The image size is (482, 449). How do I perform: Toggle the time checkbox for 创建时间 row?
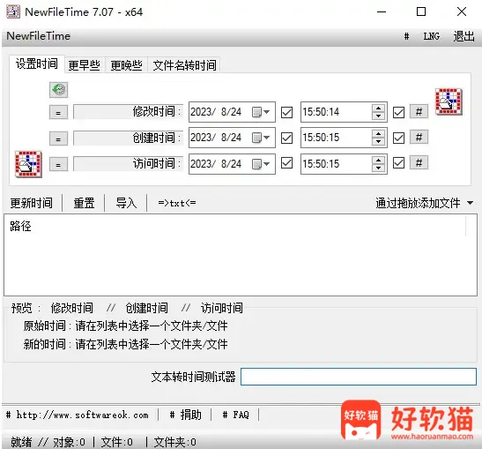click(x=398, y=138)
